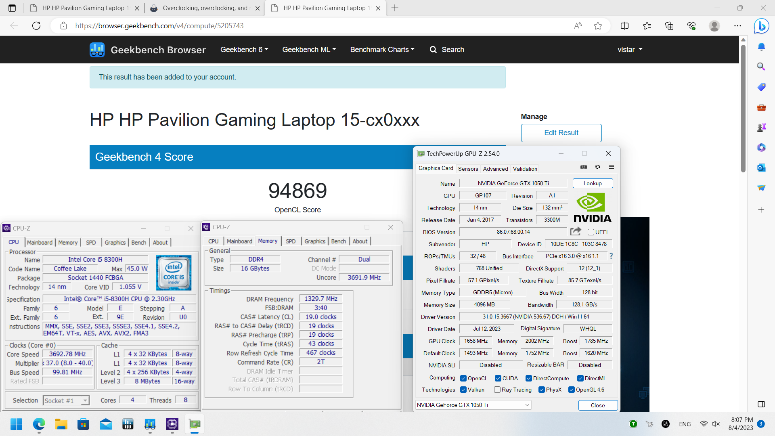Open File Explorer from taskbar
The width and height of the screenshot is (775, 436).
click(x=61, y=424)
